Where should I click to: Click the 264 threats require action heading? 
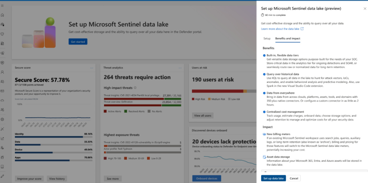[x=137, y=77]
